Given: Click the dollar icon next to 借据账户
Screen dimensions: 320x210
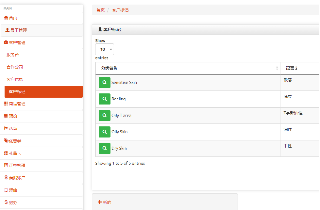Looking at the screenshot, I should click(6, 178).
